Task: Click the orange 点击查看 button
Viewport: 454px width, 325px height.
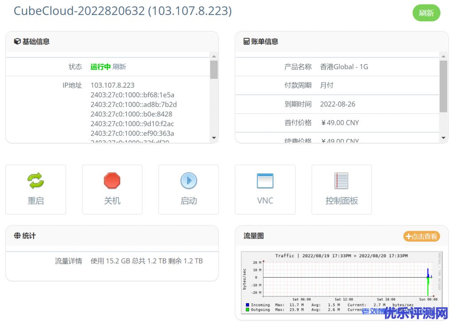Action: pyautogui.click(x=422, y=236)
